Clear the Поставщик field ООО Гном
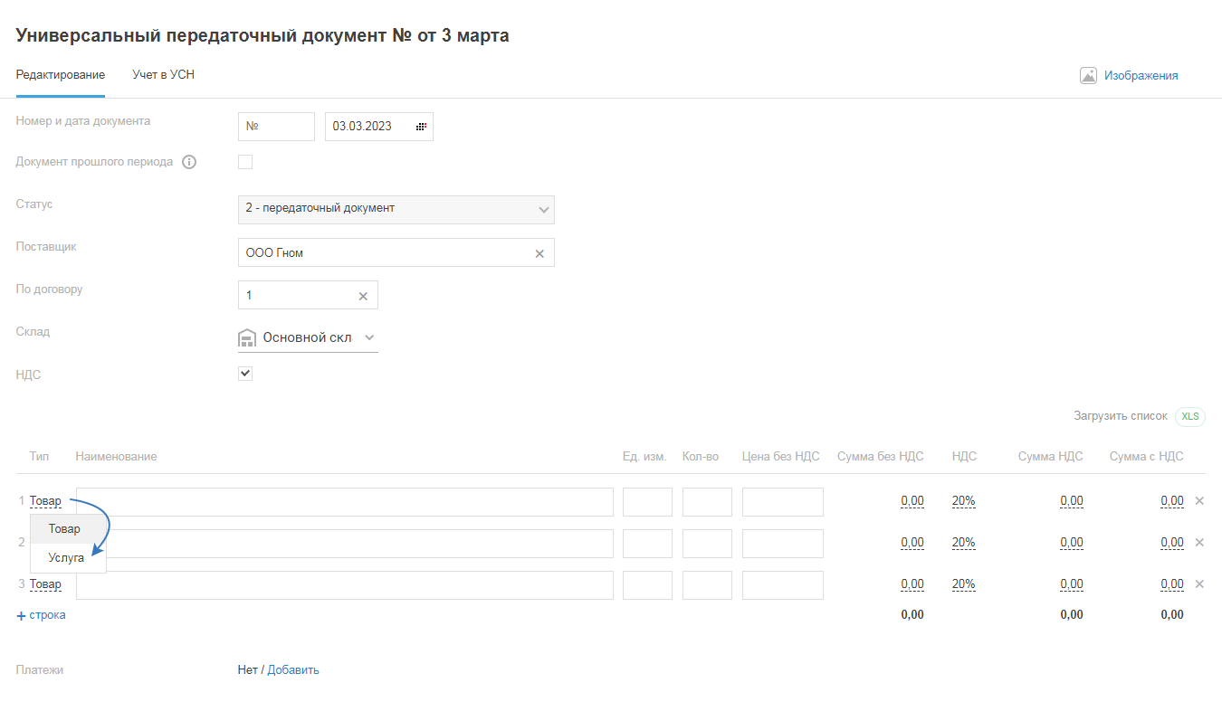Viewport: 1222px width, 702px height. click(x=539, y=253)
